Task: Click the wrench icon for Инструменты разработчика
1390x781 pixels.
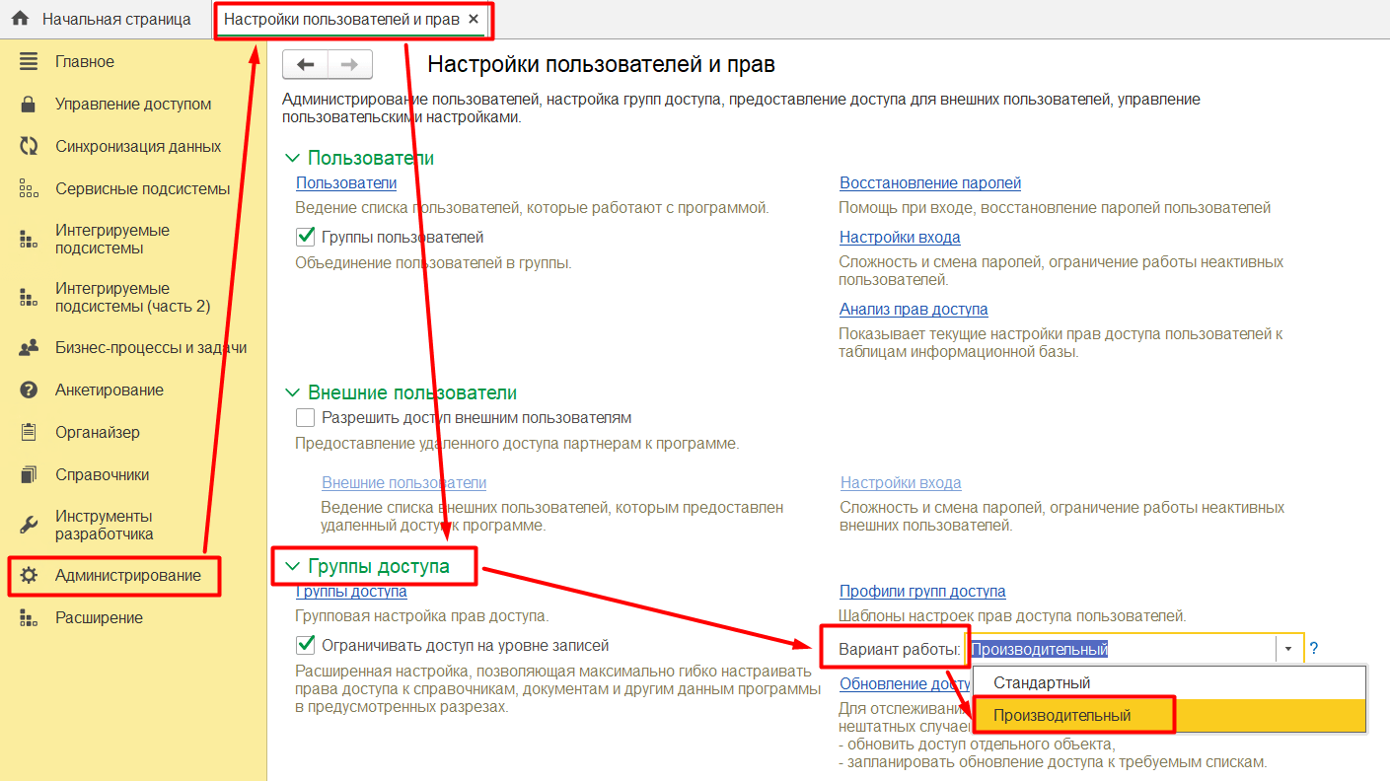Action: [x=29, y=525]
